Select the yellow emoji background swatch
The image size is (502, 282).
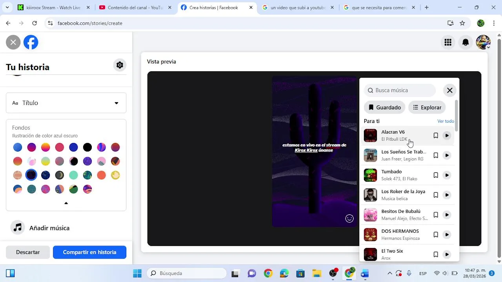pyautogui.click(x=115, y=175)
